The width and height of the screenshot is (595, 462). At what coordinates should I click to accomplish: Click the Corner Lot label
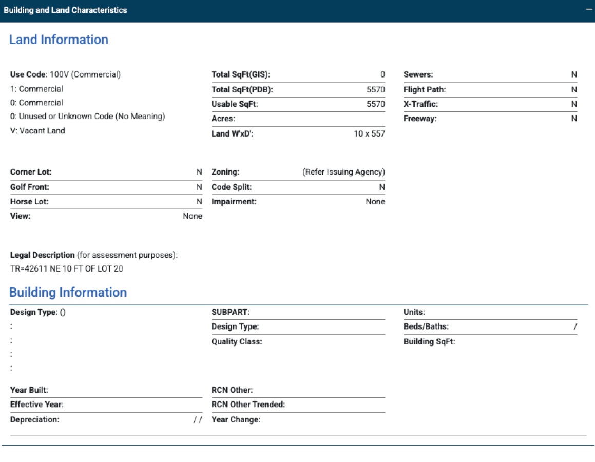(x=31, y=172)
